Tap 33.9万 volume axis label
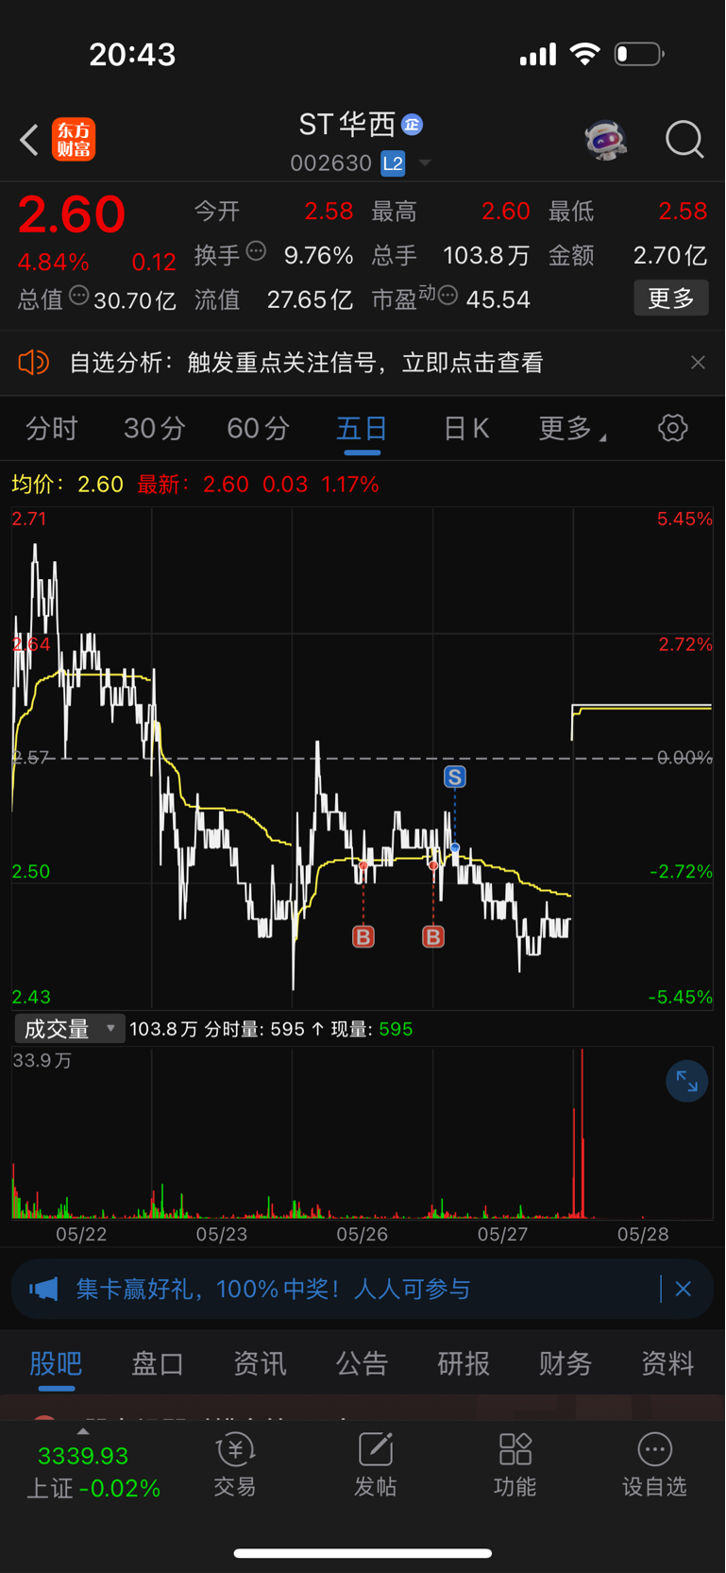Viewport: 726px width, 1573px height. (42, 1061)
